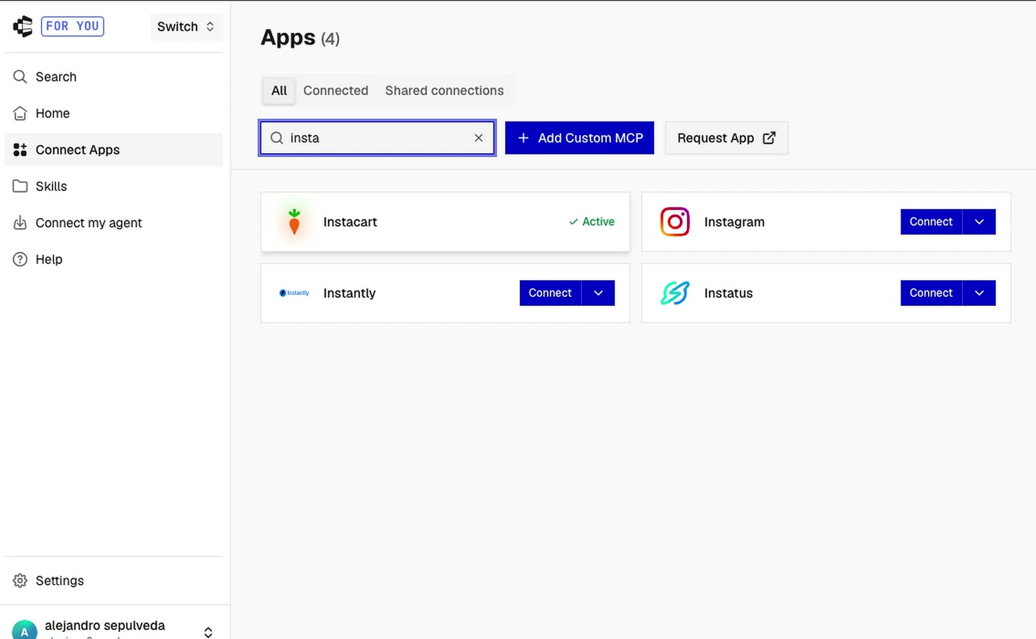The height and width of the screenshot is (639, 1036).
Task: Switch to the Connected tab
Action: coord(335,91)
